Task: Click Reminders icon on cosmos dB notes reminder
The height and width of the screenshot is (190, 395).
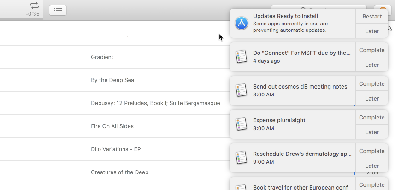Action: [242, 90]
